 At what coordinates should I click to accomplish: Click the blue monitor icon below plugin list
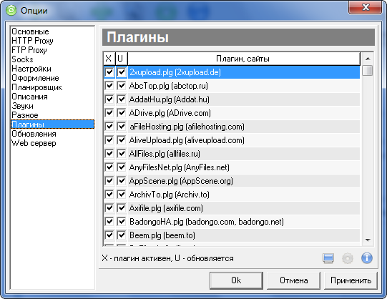click(x=328, y=258)
